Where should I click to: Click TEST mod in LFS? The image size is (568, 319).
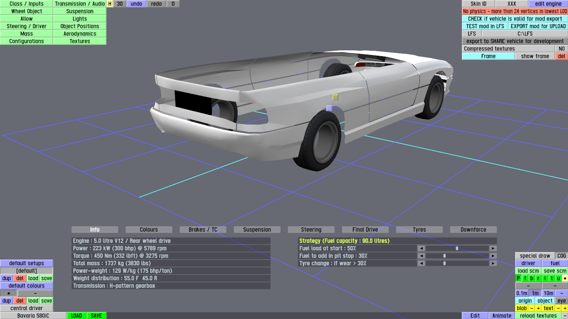(x=485, y=26)
